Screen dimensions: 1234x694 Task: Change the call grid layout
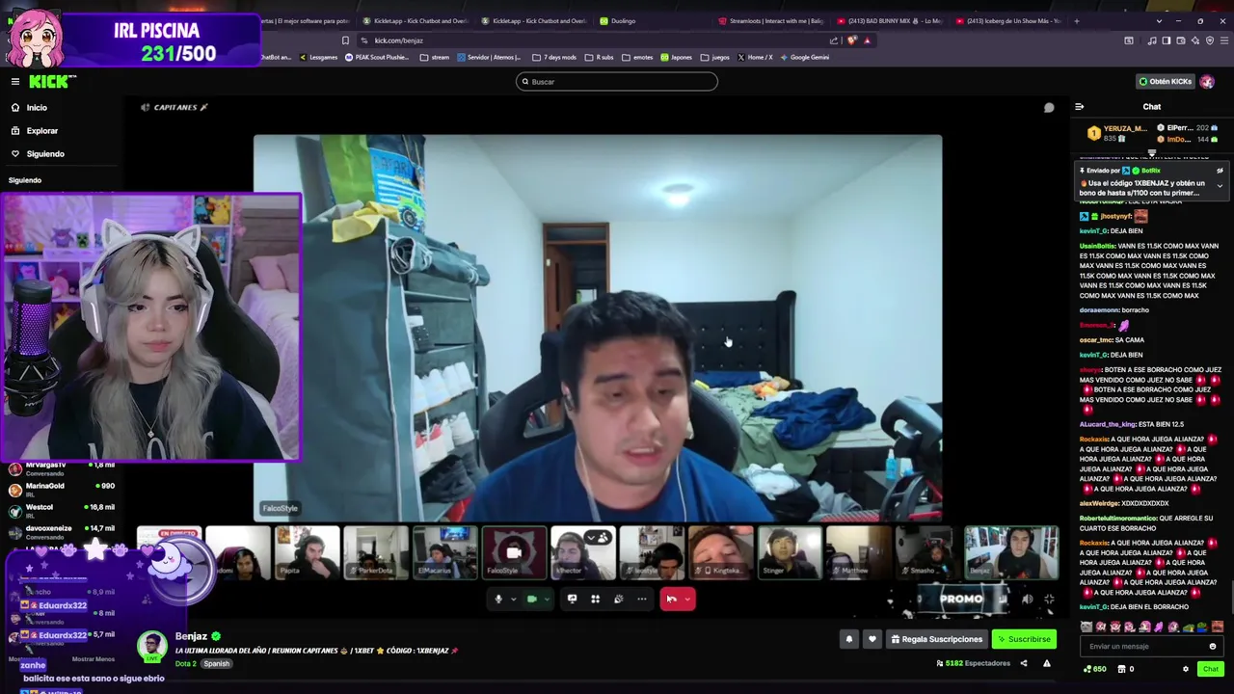pos(595,599)
